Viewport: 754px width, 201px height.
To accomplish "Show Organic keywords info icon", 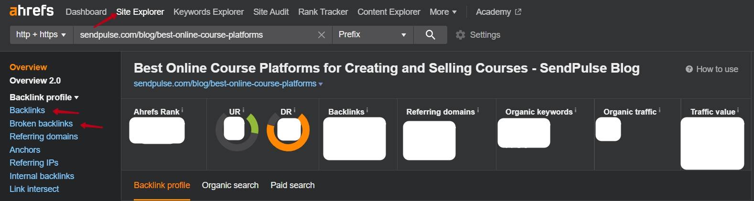I will pos(575,110).
